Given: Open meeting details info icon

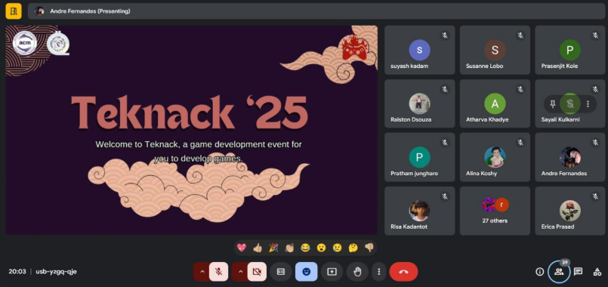Looking at the screenshot, I should pos(540,271).
